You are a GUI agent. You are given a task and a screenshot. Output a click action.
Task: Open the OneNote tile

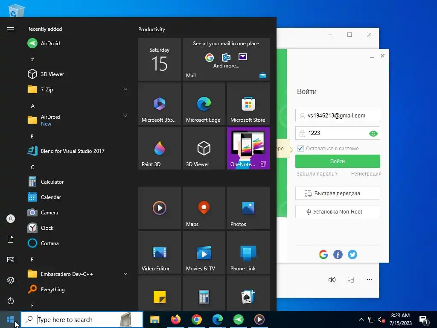pos(248,148)
